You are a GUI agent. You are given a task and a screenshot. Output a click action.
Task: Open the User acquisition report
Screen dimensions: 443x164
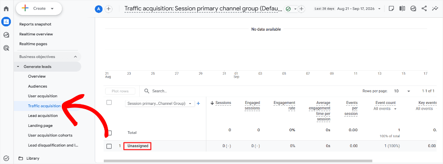43,96
